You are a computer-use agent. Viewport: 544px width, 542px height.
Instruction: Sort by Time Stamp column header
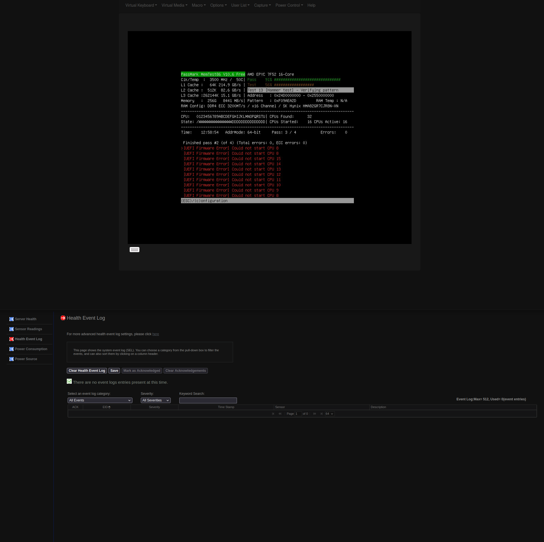226,407
